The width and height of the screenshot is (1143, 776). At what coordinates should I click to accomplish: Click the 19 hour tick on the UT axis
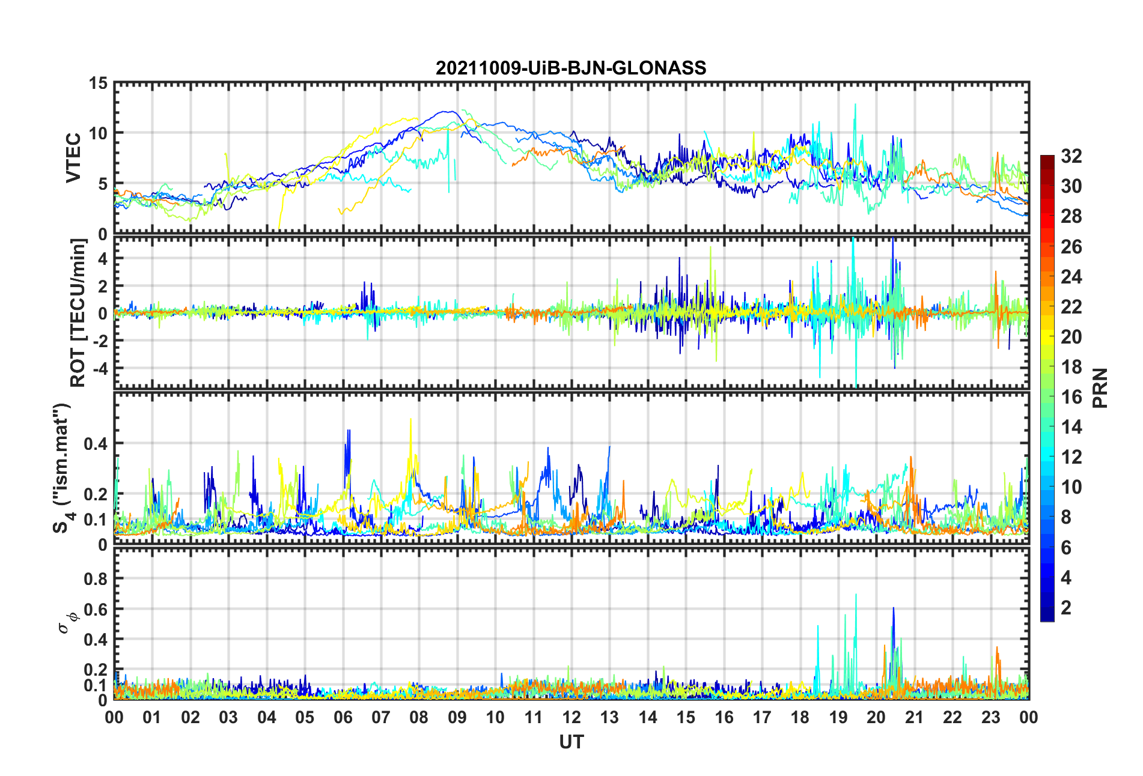(838, 717)
